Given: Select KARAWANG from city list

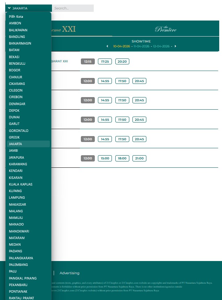Looking at the screenshot, I should 28,164.
